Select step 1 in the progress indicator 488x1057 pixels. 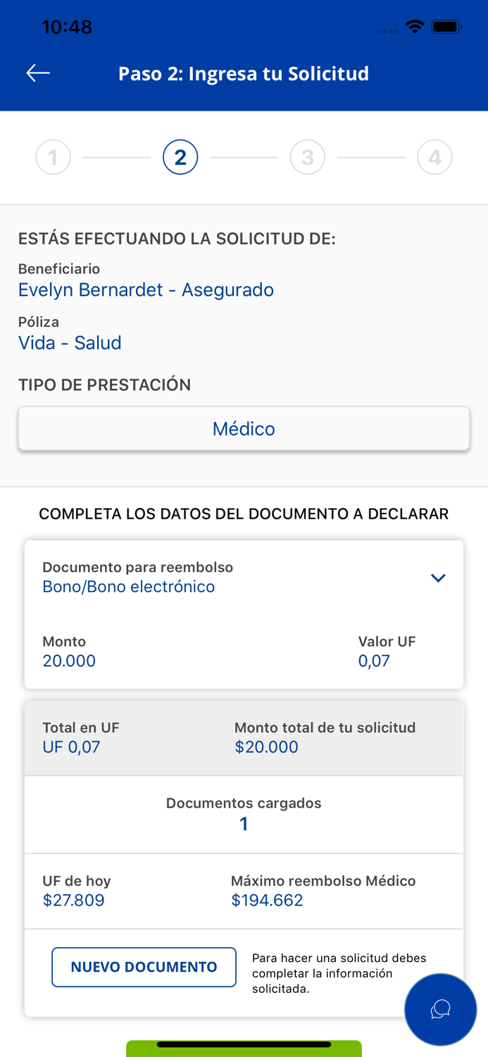(53, 156)
